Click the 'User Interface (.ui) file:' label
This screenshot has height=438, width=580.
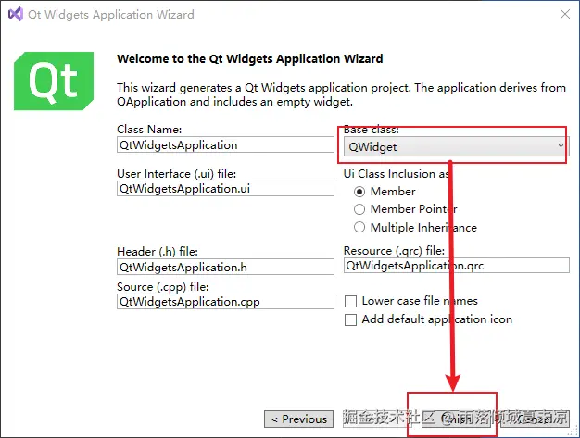176,174
